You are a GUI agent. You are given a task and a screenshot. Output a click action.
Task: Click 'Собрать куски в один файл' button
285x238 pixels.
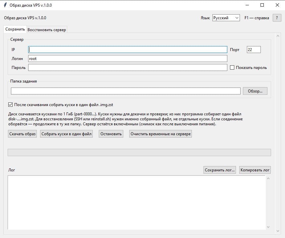click(x=66, y=134)
